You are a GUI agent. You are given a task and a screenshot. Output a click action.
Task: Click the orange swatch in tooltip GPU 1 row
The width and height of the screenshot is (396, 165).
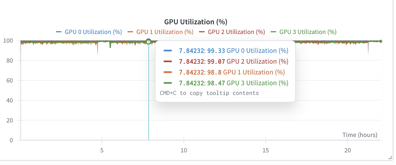tap(167, 72)
